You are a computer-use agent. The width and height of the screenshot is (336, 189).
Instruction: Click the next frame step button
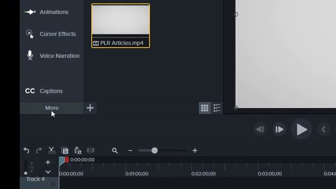pos(279,130)
